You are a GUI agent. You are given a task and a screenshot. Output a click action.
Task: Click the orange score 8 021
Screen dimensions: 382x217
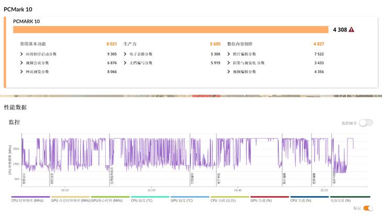(111, 44)
